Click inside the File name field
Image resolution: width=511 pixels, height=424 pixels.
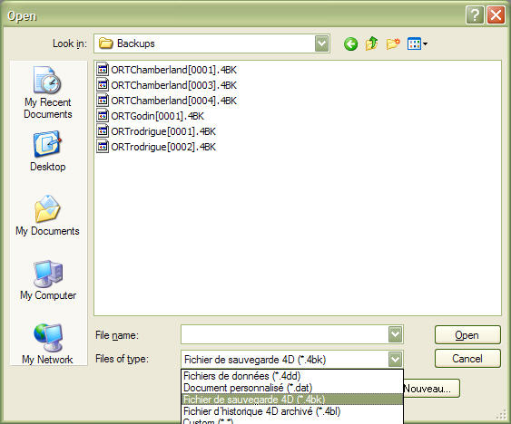(x=284, y=334)
